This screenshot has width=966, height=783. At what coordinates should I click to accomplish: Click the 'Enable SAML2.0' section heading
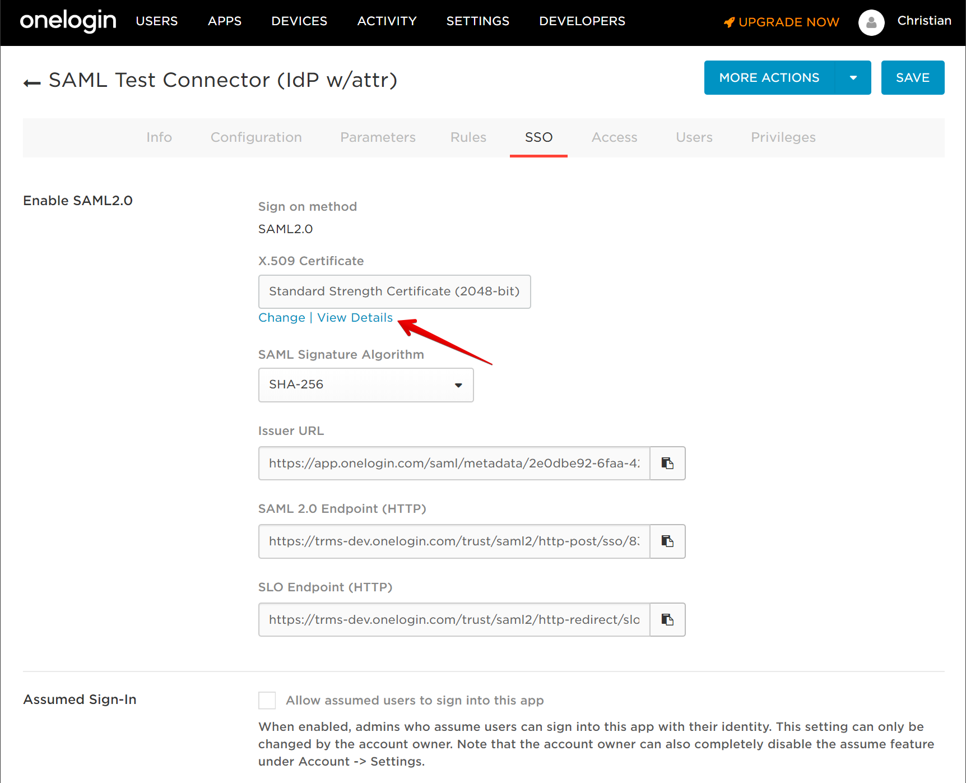tap(78, 201)
